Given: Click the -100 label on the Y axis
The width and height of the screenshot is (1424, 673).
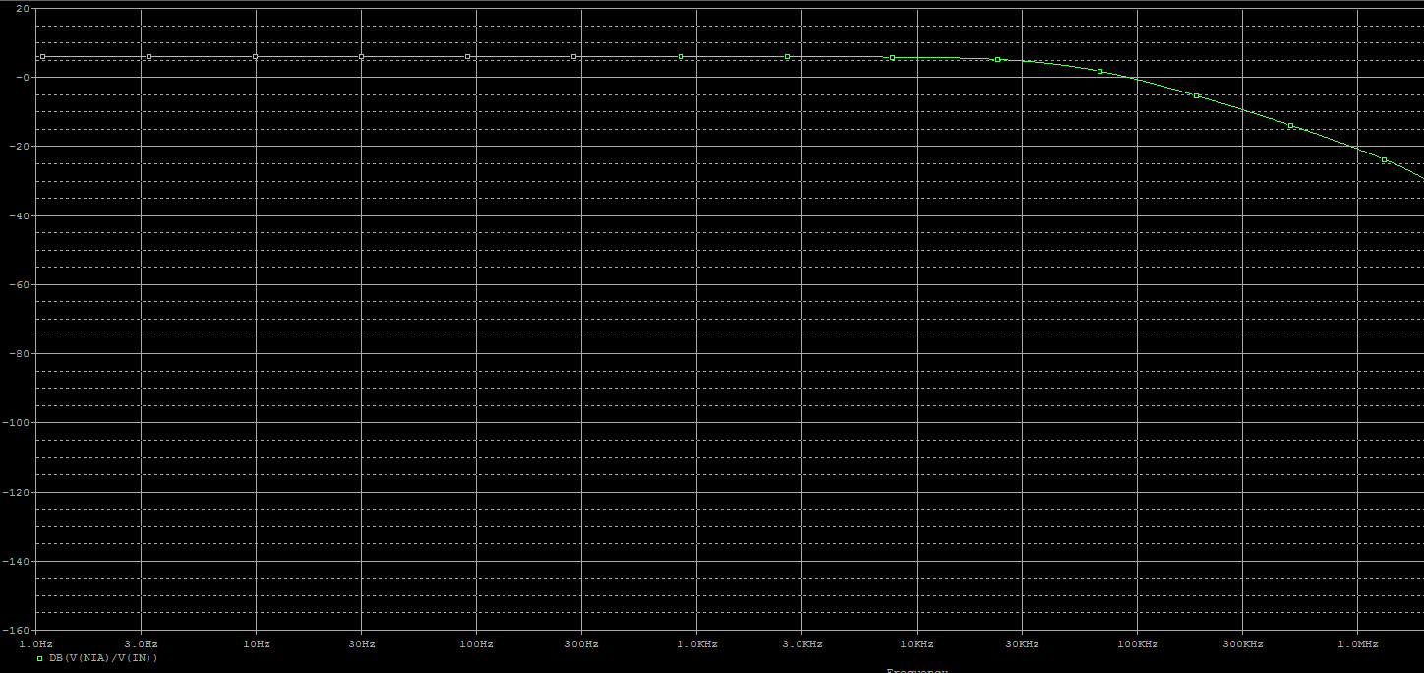Looking at the screenshot, I should 17,422.
